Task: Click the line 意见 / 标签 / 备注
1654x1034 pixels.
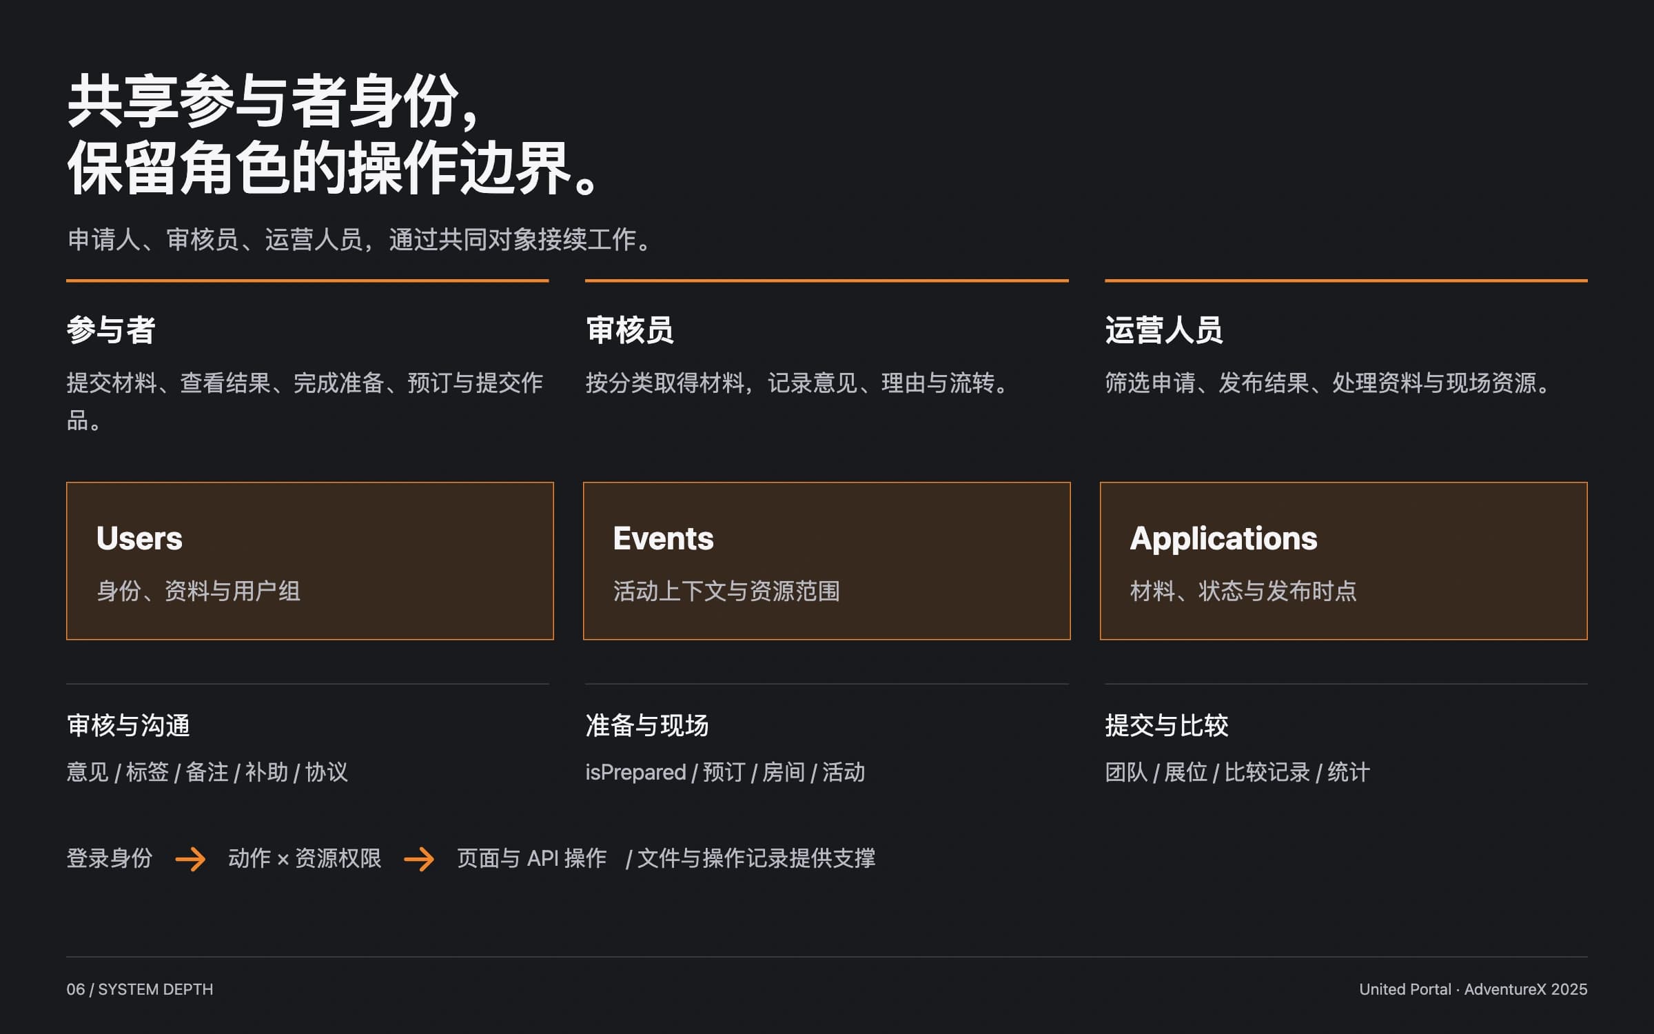Action: click(x=207, y=772)
